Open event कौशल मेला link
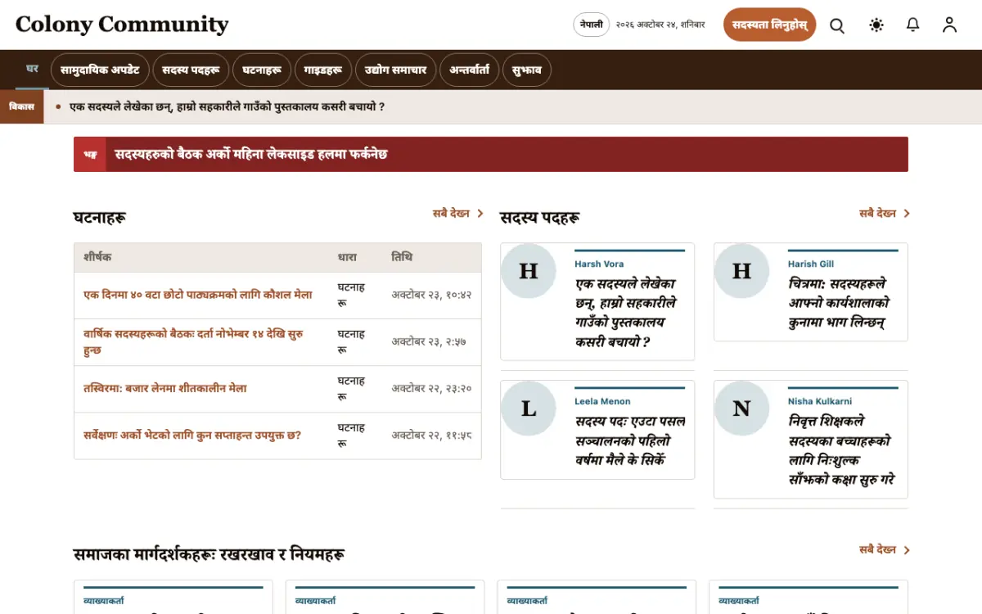This screenshot has width=982, height=614. pos(198,295)
